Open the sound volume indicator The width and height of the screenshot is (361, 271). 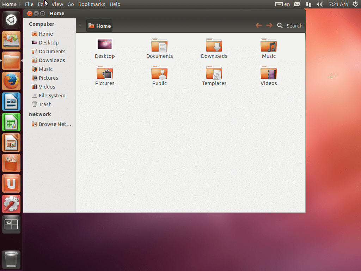click(x=320, y=4)
